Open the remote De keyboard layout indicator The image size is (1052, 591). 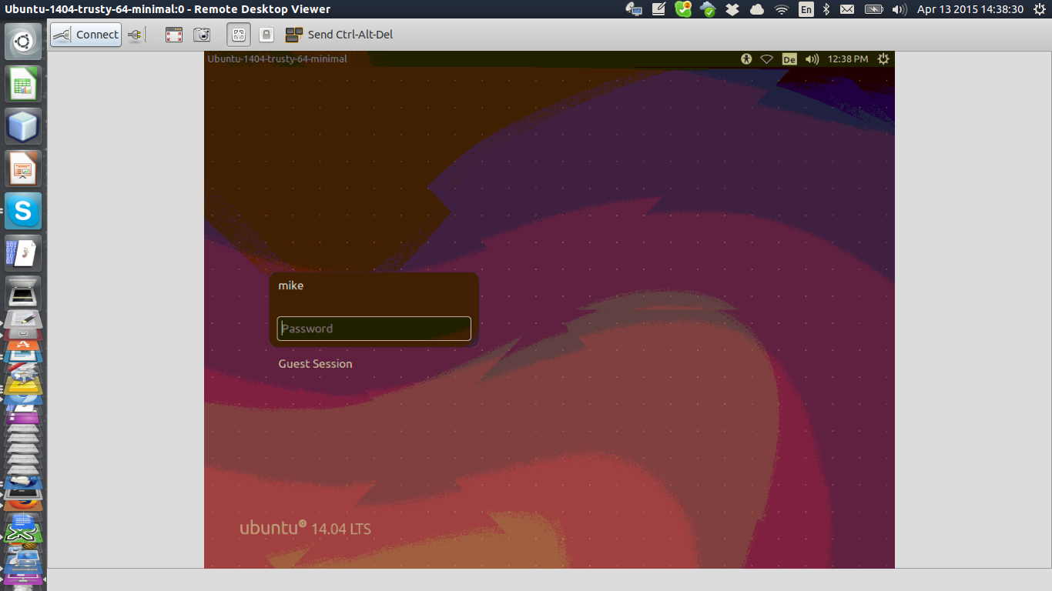click(789, 59)
